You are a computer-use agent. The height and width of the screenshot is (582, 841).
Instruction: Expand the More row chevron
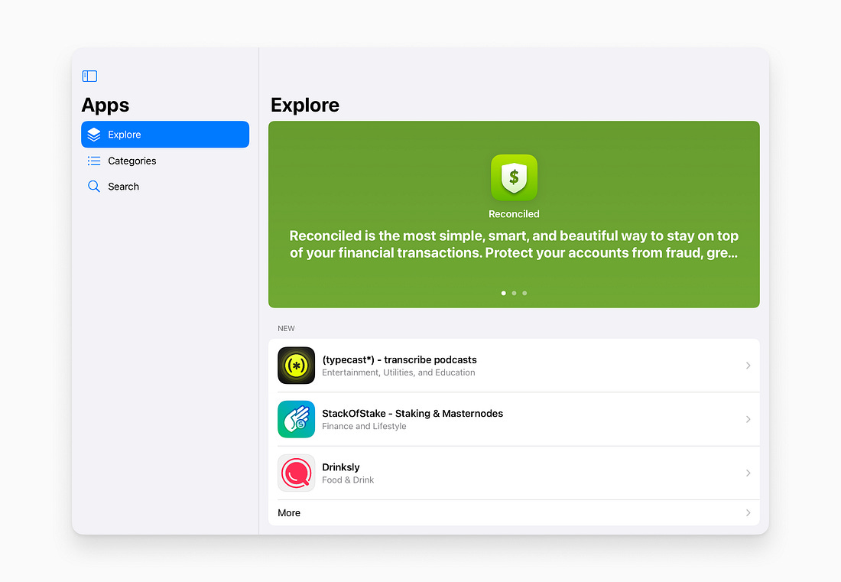pos(748,513)
